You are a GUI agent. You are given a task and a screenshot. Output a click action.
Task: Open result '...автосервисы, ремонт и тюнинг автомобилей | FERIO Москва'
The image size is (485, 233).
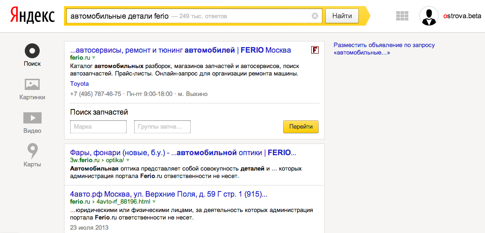point(181,50)
